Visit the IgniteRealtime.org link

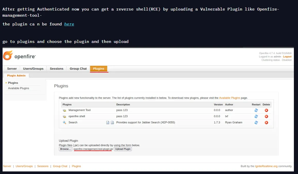[266, 166]
